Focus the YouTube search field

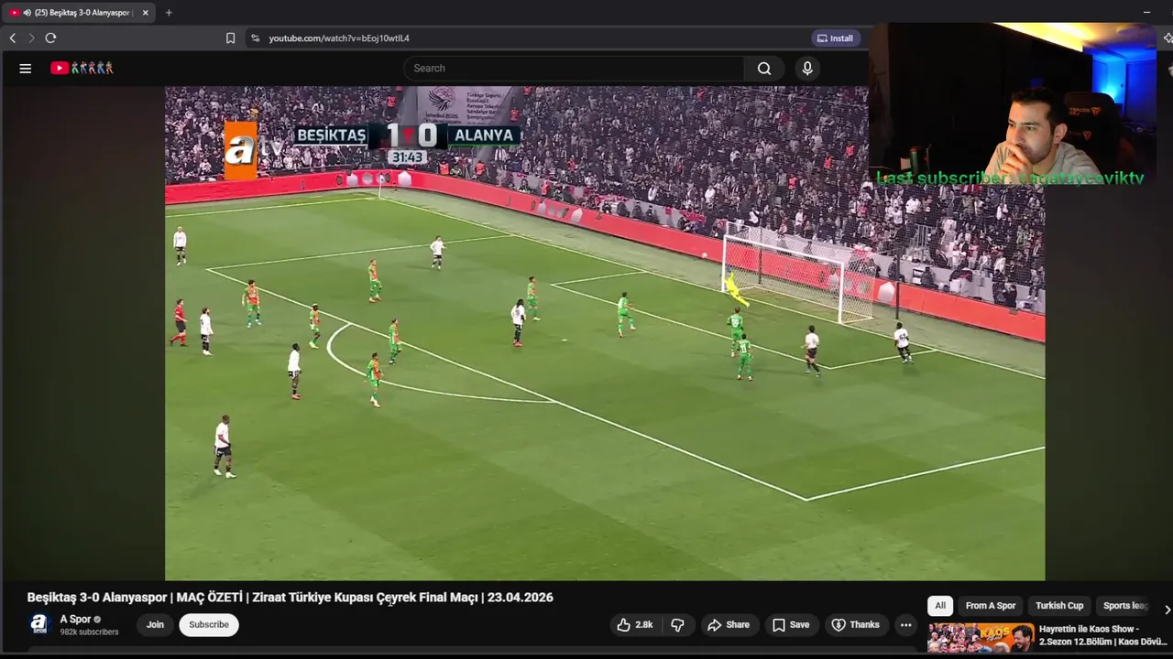tap(574, 68)
